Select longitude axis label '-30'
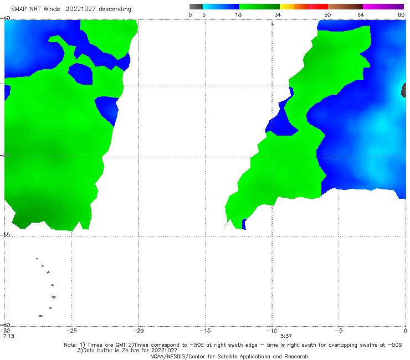 [5, 331]
